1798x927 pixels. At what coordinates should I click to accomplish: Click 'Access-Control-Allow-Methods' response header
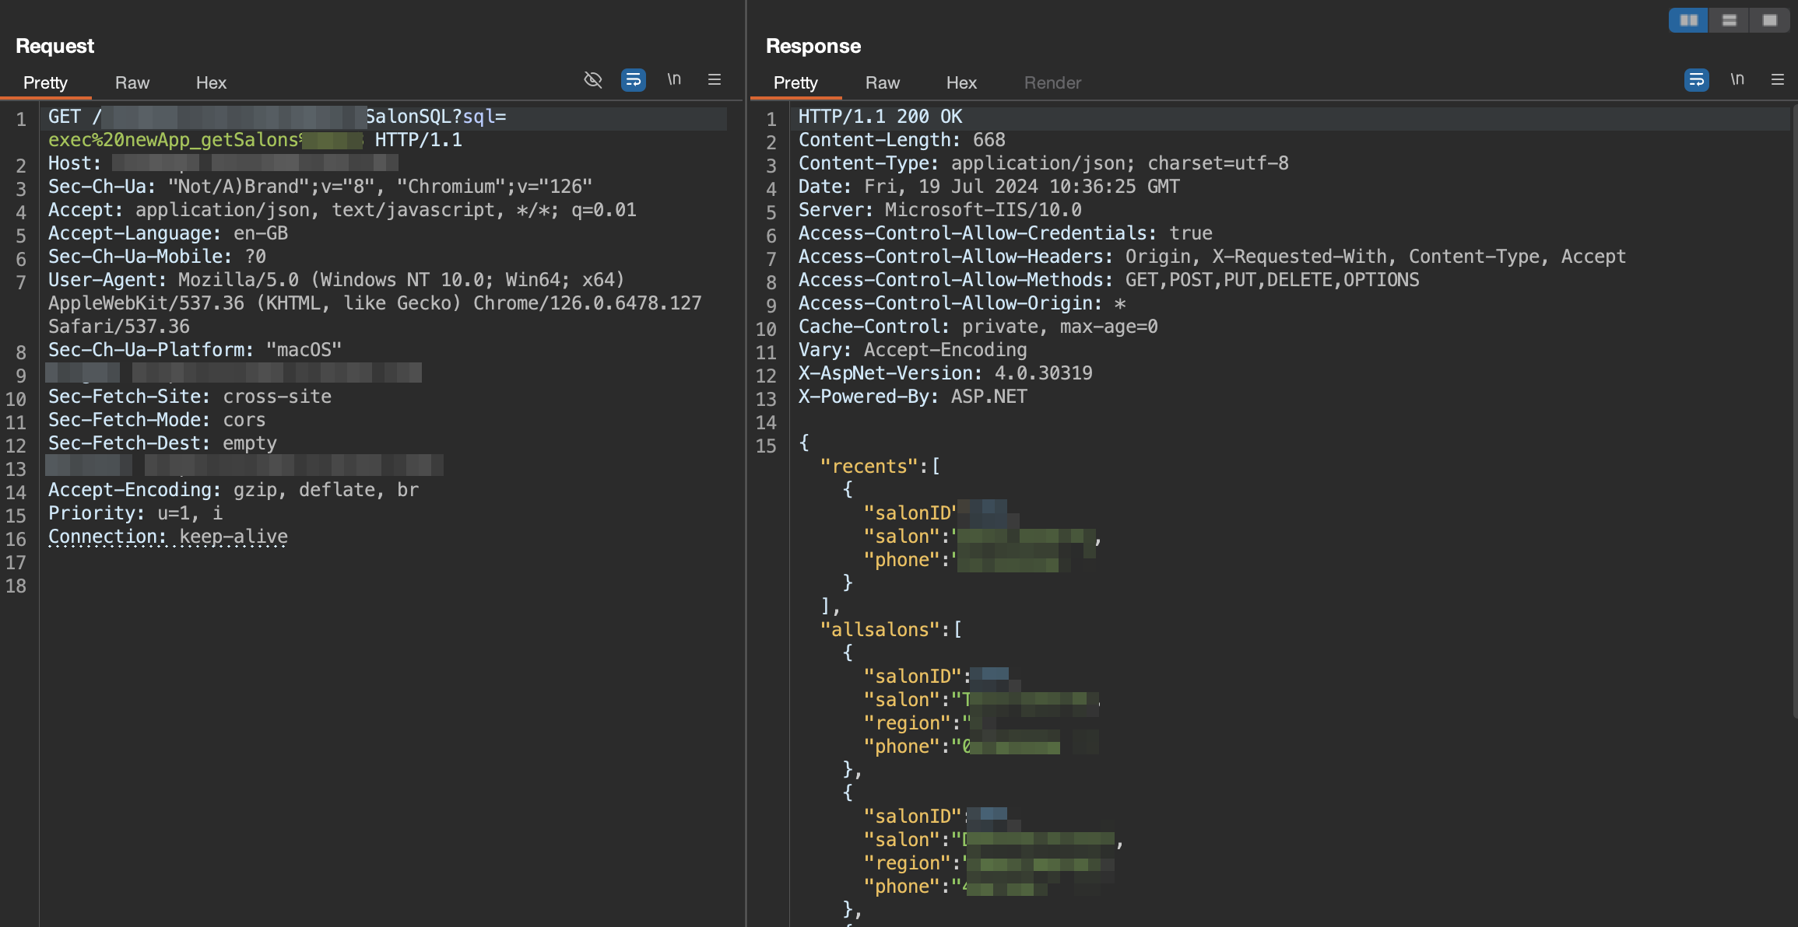pyautogui.click(x=1109, y=280)
